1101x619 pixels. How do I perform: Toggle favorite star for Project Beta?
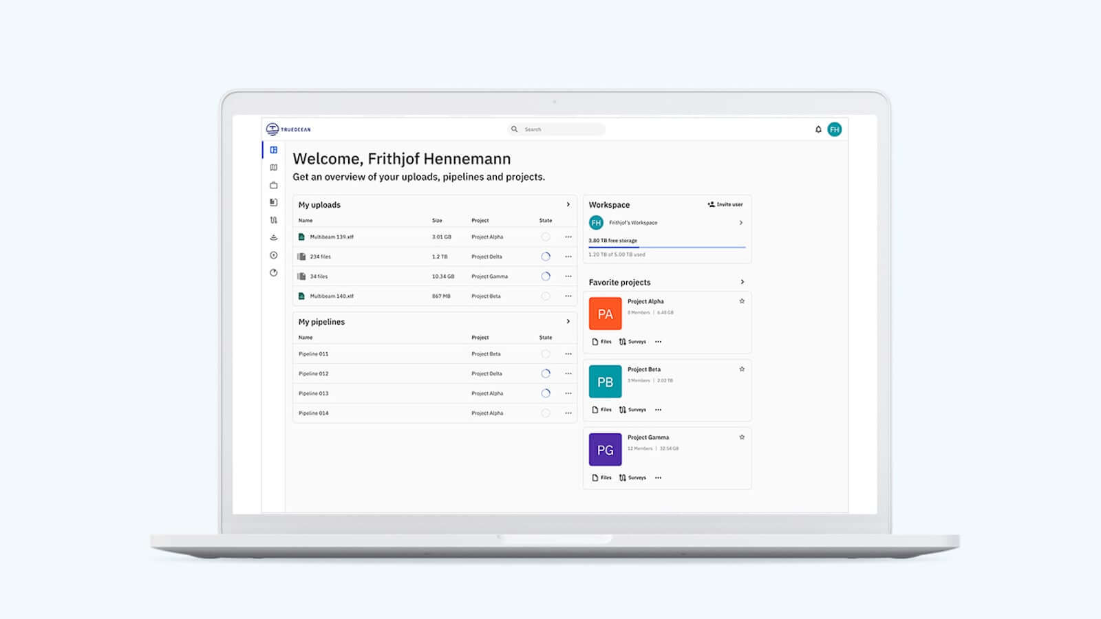point(742,369)
